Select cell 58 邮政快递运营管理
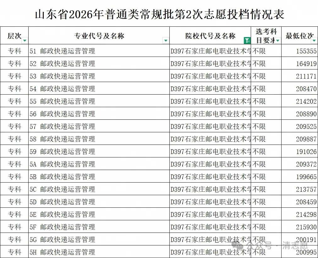The width and height of the screenshot is (318, 258). coord(99,139)
